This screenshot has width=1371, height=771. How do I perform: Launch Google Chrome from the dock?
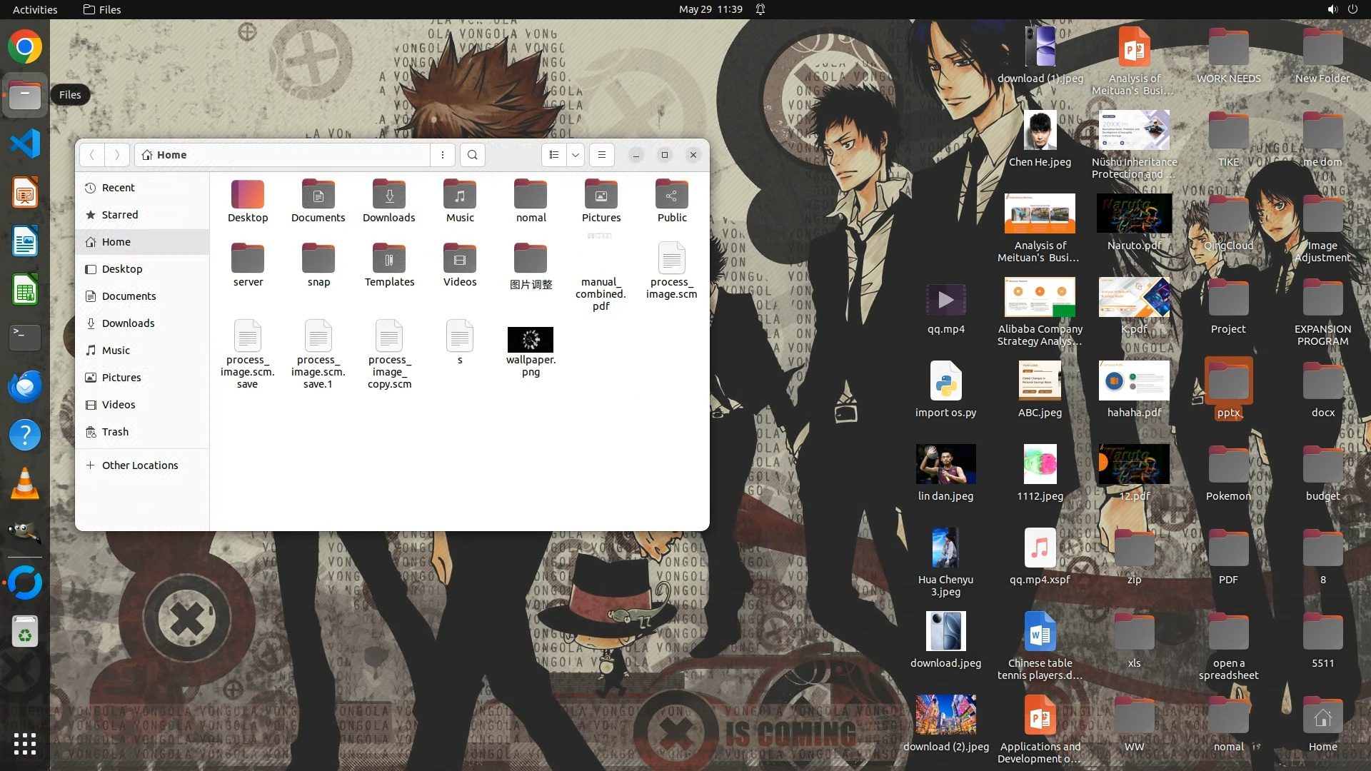click(x=25, y=47)
